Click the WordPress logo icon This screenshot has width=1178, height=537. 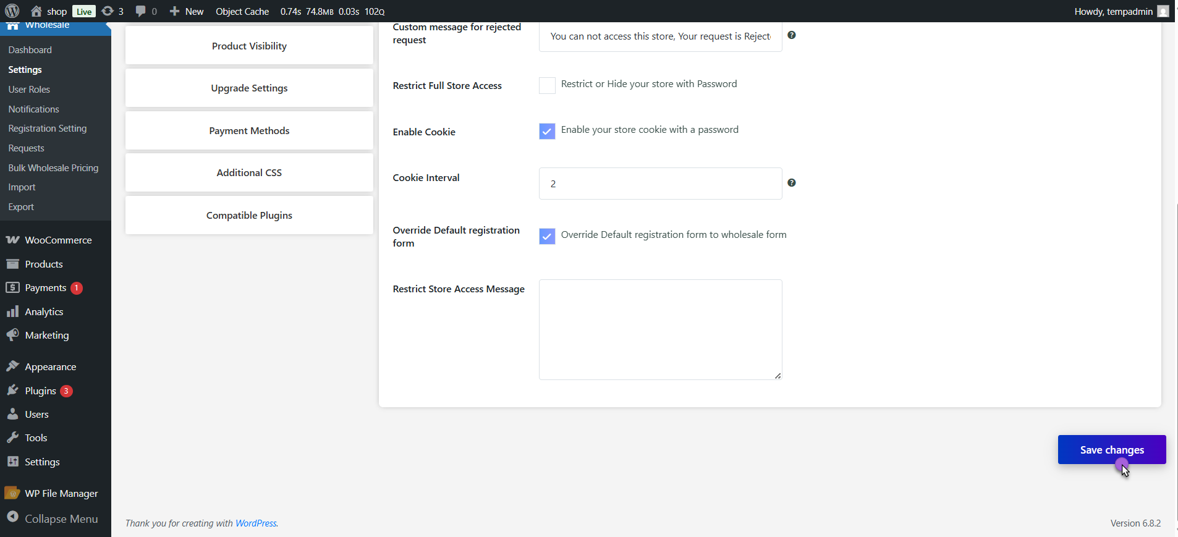(x=12, y=11)
